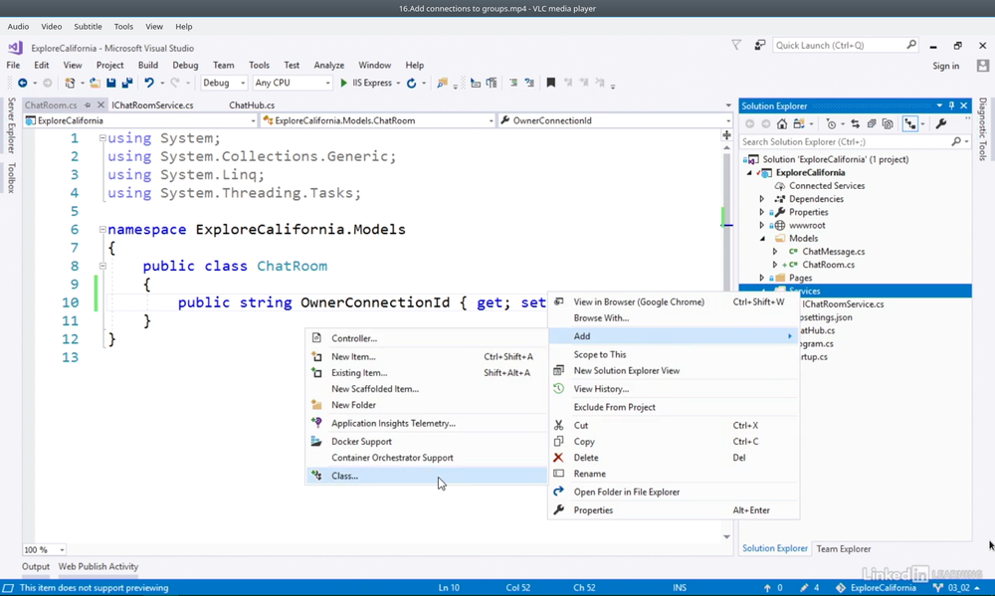Open the Build menu in Visual Studio
The image size is (995, 596).
point(148,66)
